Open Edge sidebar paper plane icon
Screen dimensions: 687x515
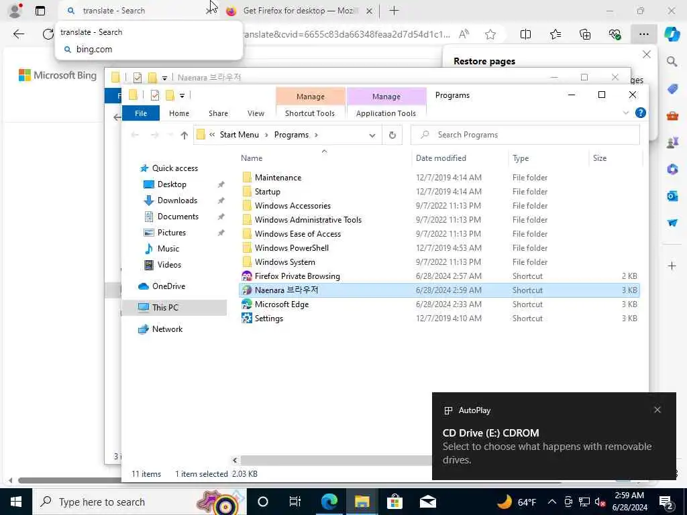(672, 223)
